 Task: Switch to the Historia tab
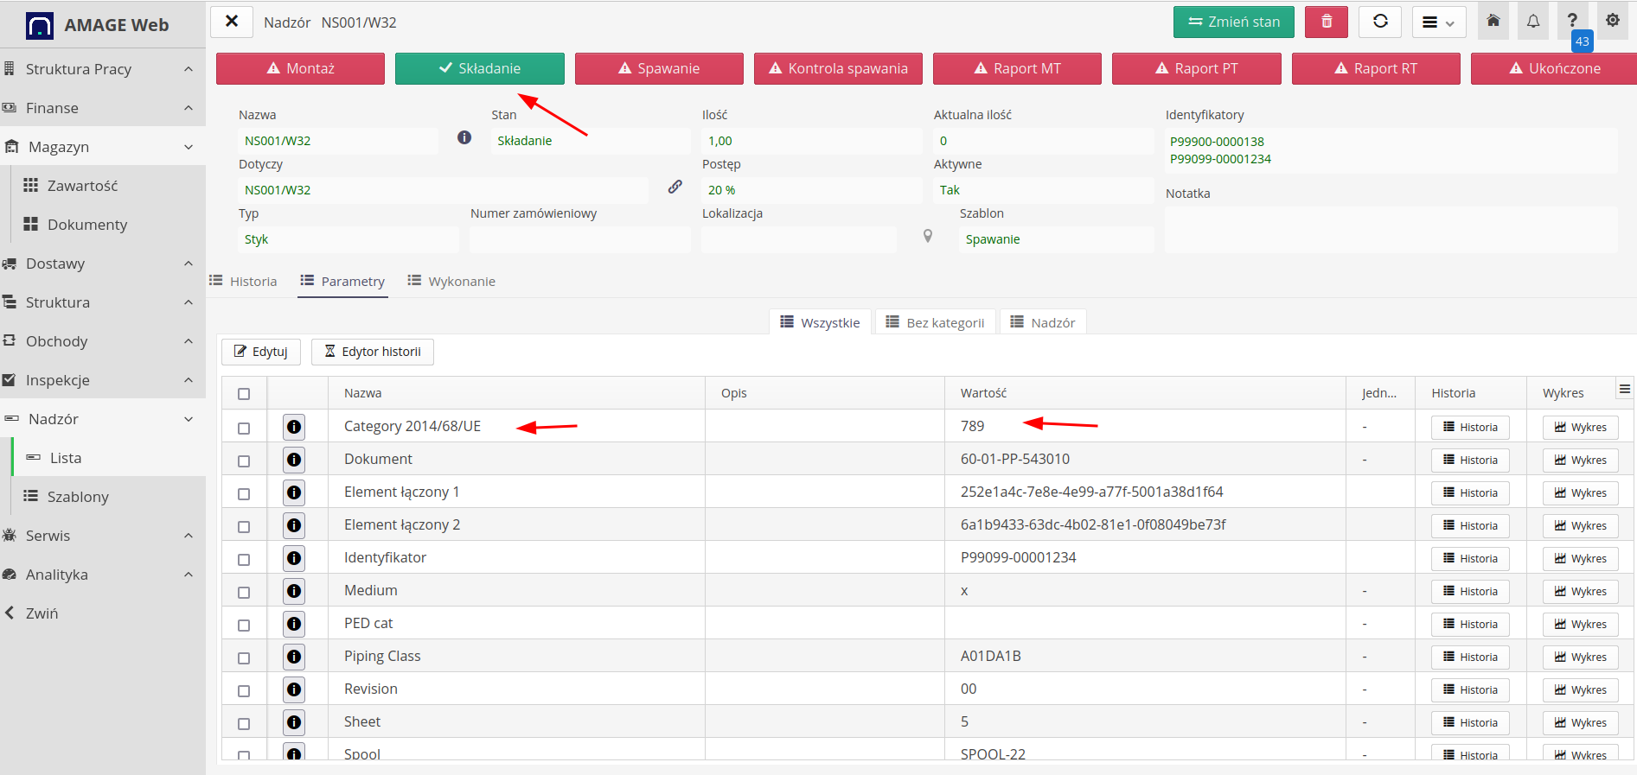click(x=244, y=282)
